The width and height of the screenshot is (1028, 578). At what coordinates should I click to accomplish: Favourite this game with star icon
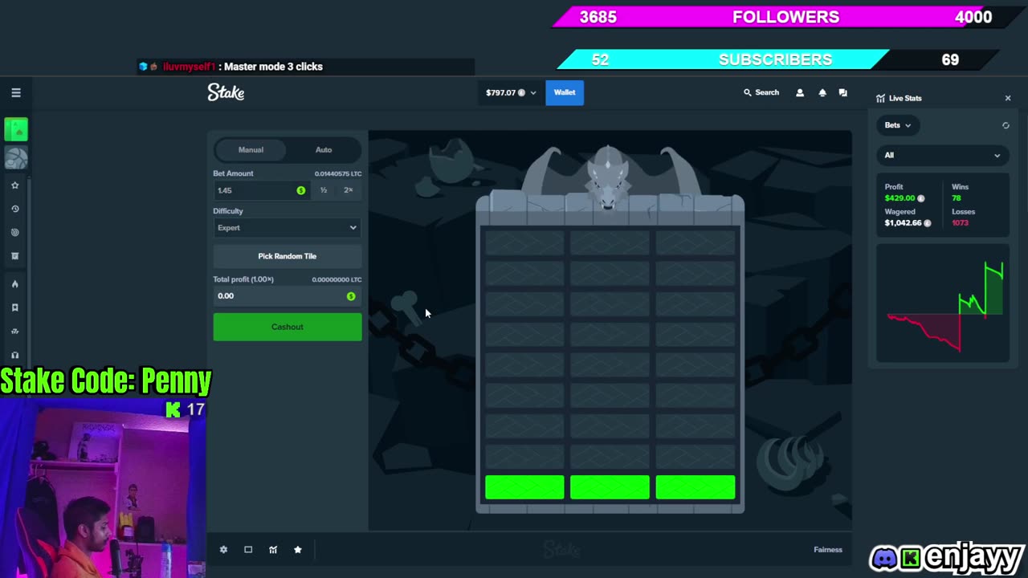[298, 550]
